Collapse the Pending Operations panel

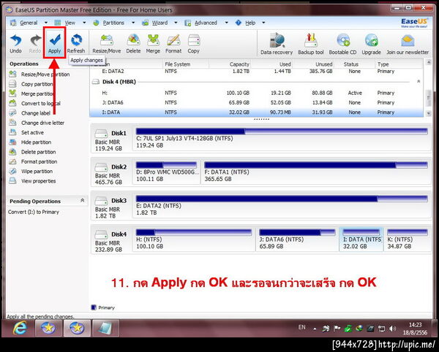point(82,200)
